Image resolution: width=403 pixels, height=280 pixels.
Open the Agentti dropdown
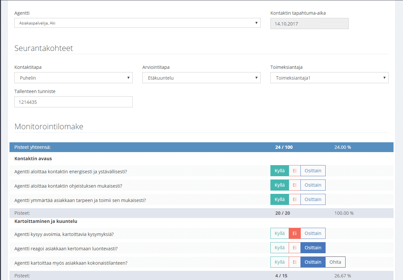(x=137, y=23)
